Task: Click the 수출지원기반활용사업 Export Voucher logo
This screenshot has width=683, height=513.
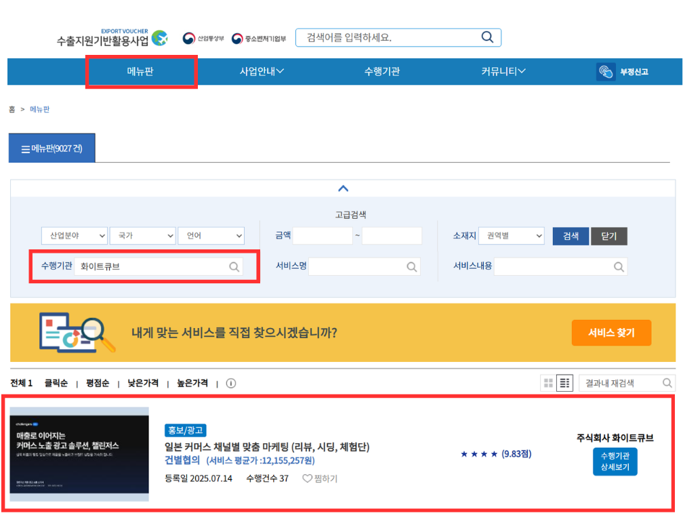Action: pyautogui.click(x=112, y=37)
